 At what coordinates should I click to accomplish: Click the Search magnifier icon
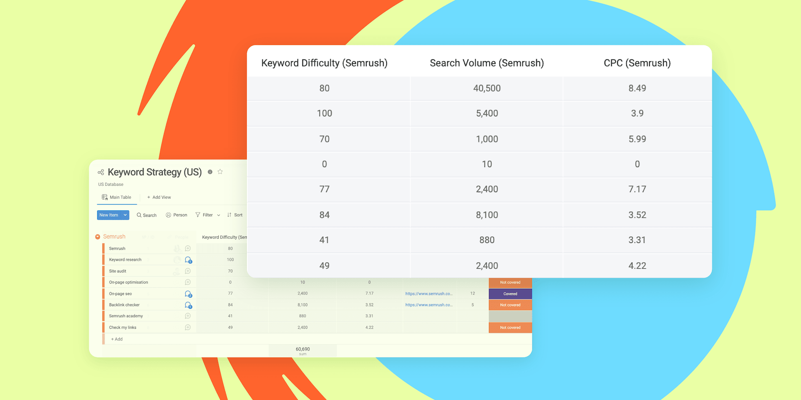click(x=139, y=215)
